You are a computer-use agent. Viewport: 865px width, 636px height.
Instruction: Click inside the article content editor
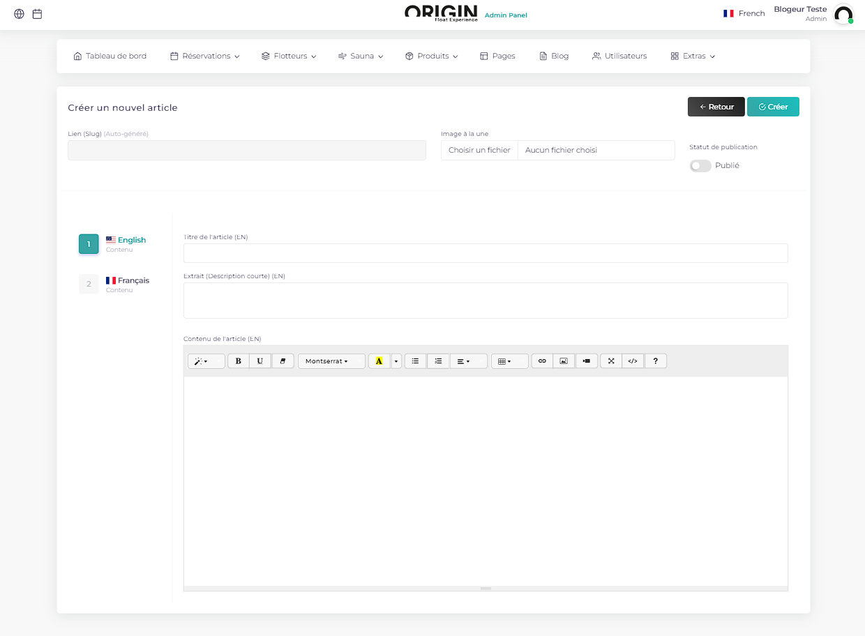(486, 481)
